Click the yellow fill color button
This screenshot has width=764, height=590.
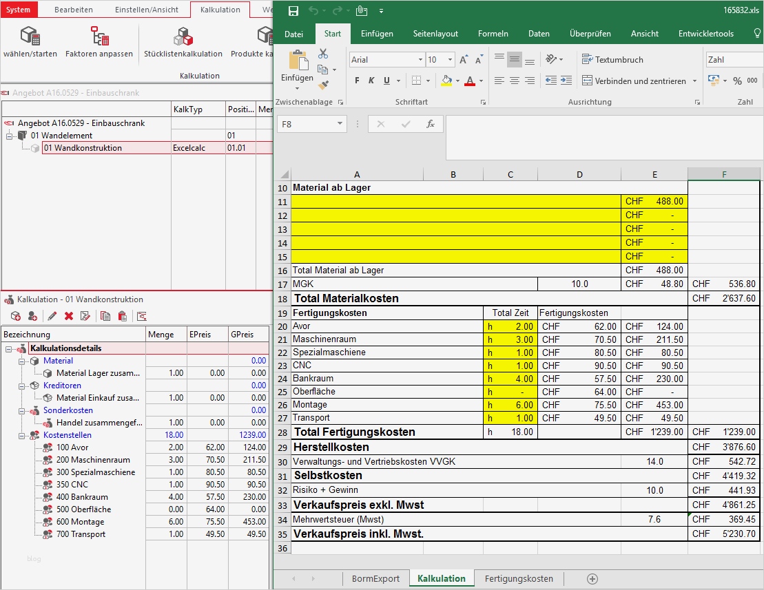point(446,81)
